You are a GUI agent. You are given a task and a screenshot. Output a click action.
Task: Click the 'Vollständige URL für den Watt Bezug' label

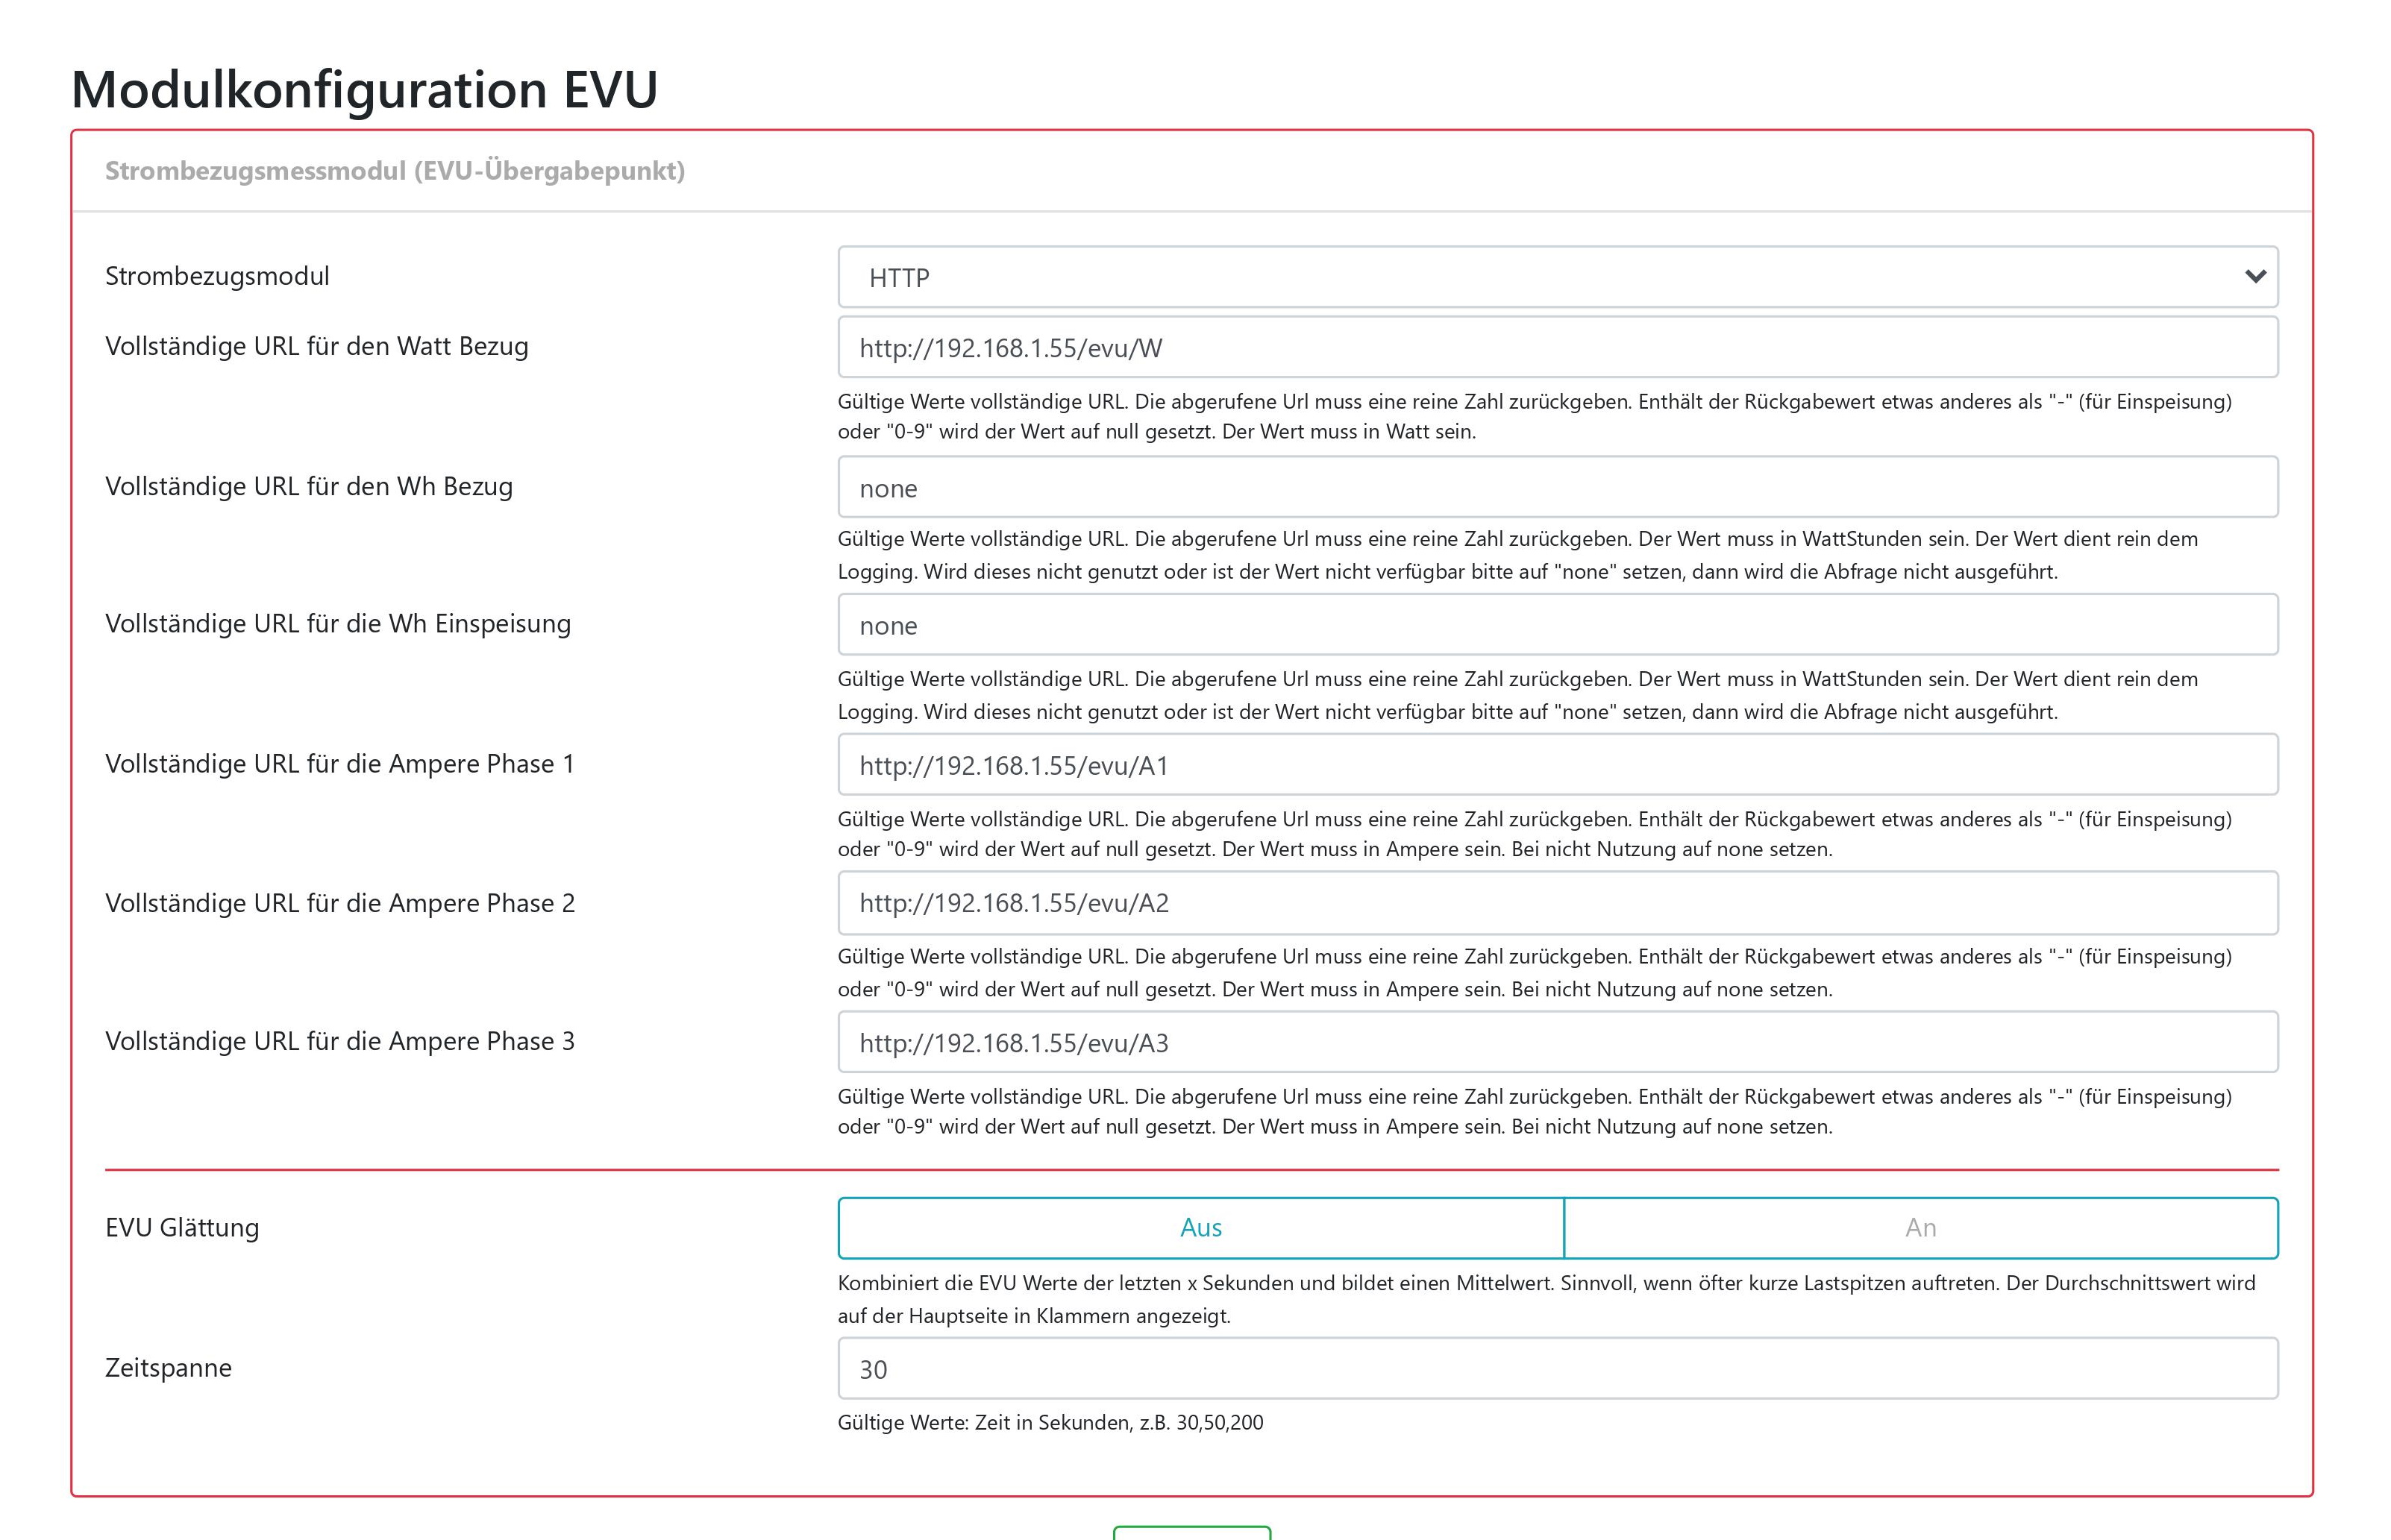316,346
